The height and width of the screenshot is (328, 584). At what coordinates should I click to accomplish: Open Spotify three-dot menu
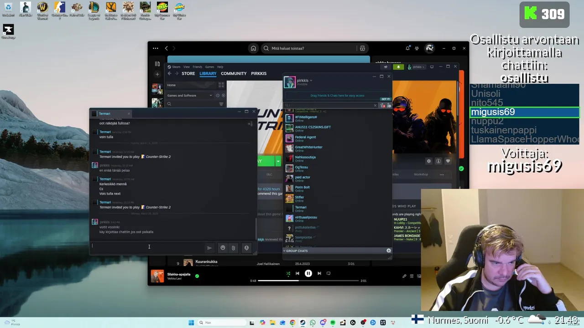click(156, 48)
